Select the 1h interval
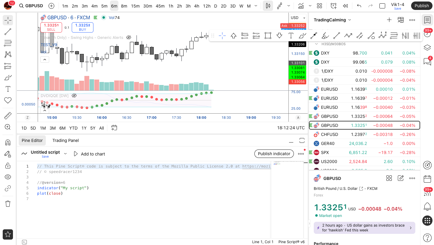Image resolution: width=434 pixels, height=245 pixels. pos(171,6)
